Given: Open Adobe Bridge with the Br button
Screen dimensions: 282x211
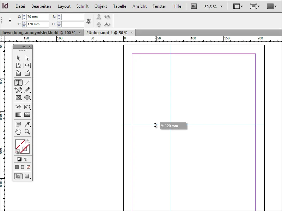Looking at the screenshot, I should (x=194, y=6).
